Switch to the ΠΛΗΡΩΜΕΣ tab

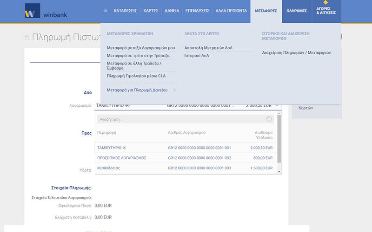click(x=296, y=10)
